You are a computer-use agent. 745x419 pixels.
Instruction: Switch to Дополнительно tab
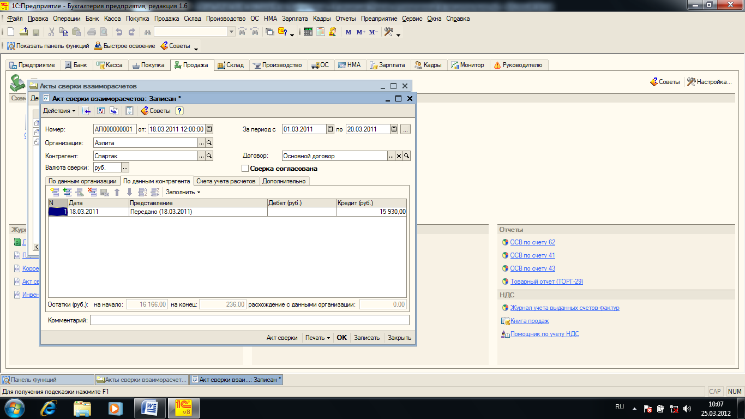(284, 181)
